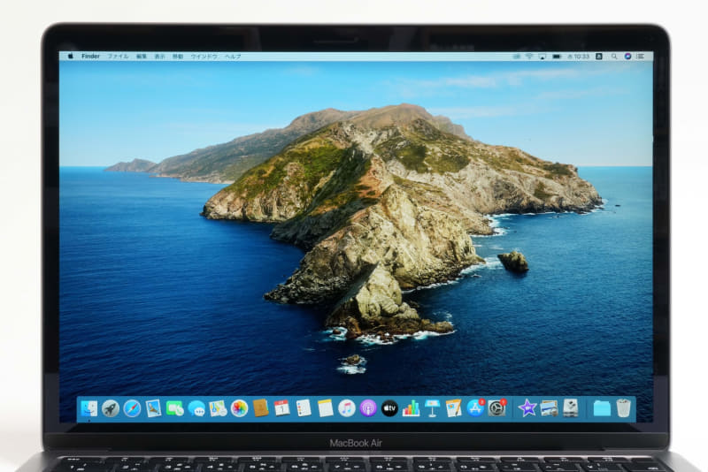Open FaceTime green camera icon in Dock
This screenshot has height=472, width=708.
point(175,409)
